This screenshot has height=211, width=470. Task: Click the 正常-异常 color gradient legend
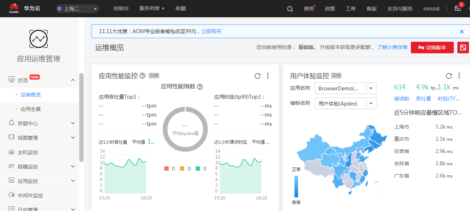tap(296, 187)
